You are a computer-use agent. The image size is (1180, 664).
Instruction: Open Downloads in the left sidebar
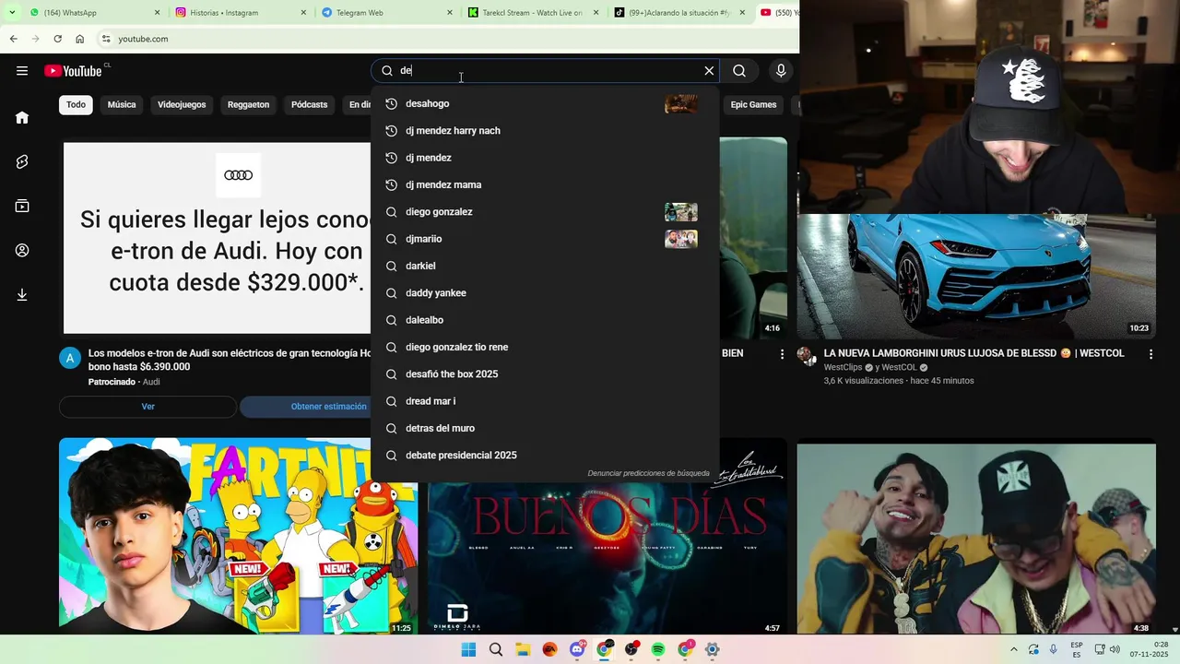coord(22,295)
